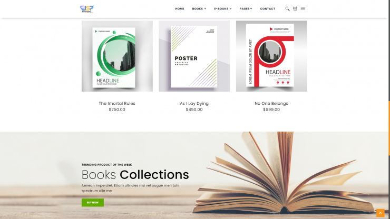Open No One Belongs title link
The image size is (390, 219).
271,103
